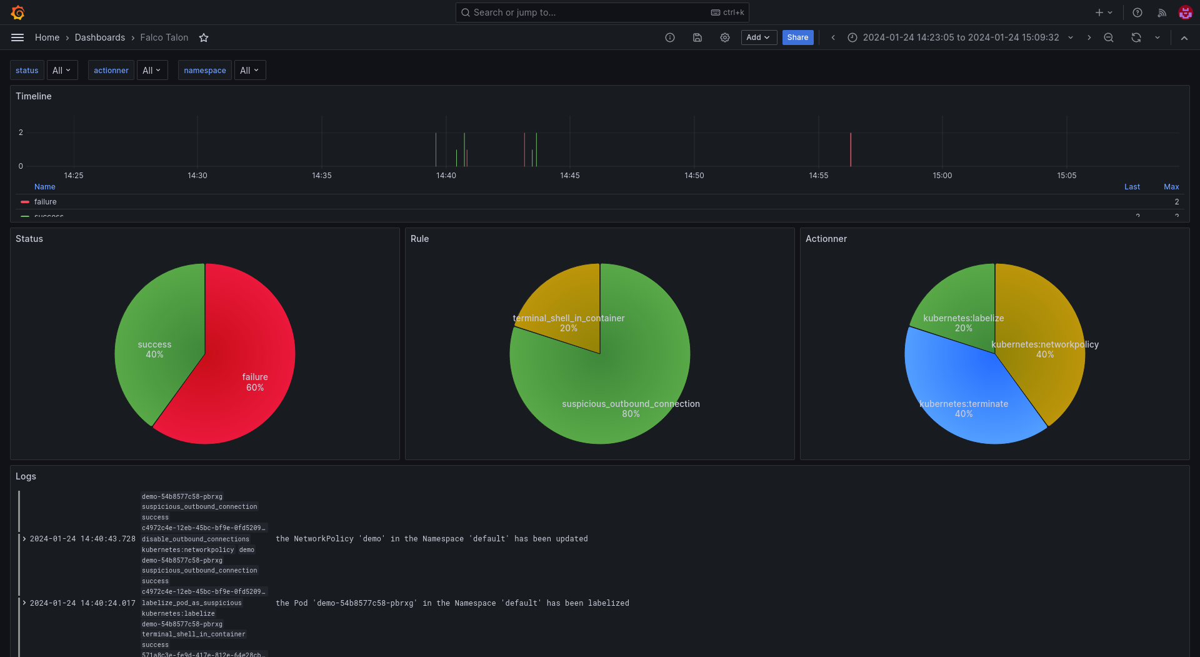The width and height of the screenshot is (1200, 657).
Task: Sort logs by the Last column
Action: point(1132,186)
